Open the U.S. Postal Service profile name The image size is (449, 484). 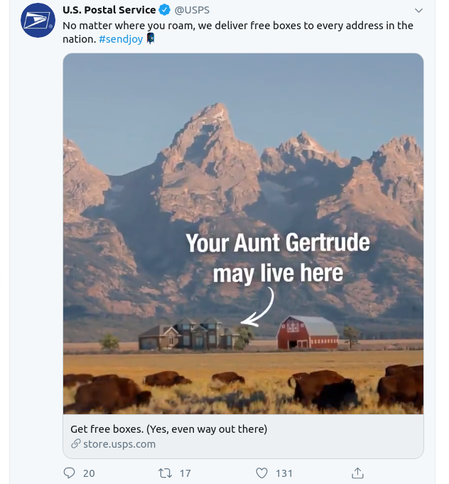109,10
